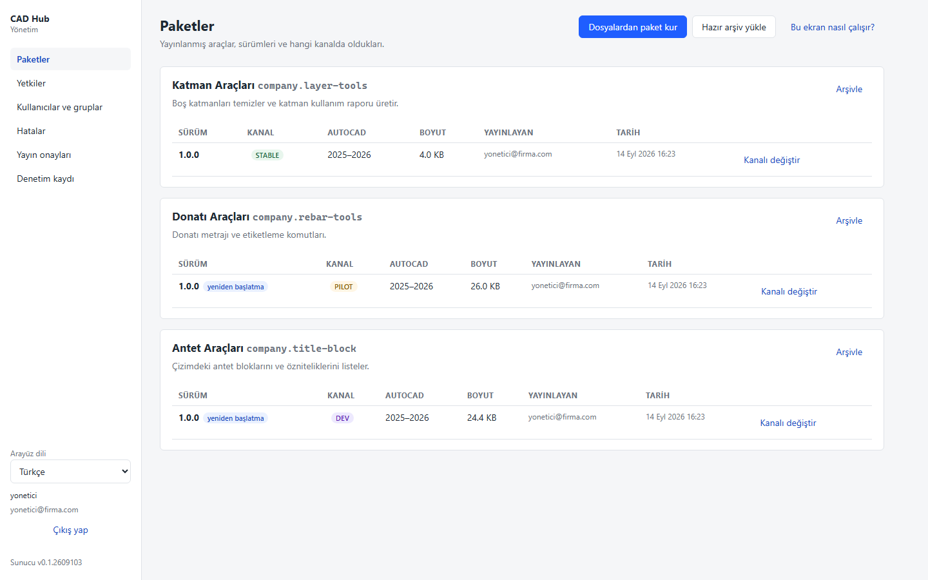
Task: Click publisher email in Katman Araçları row
Action: pos(518,154)
